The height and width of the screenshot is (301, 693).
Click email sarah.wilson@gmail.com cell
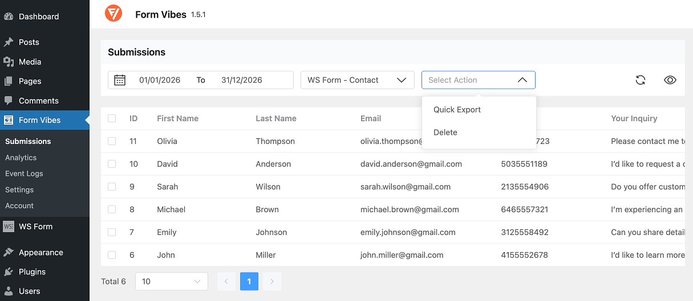406,187
